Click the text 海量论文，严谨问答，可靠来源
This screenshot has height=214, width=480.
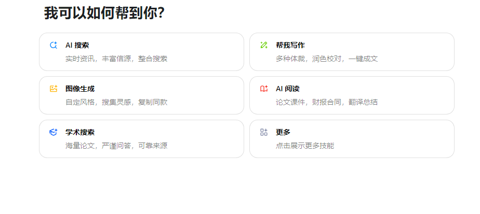point(116,146)
